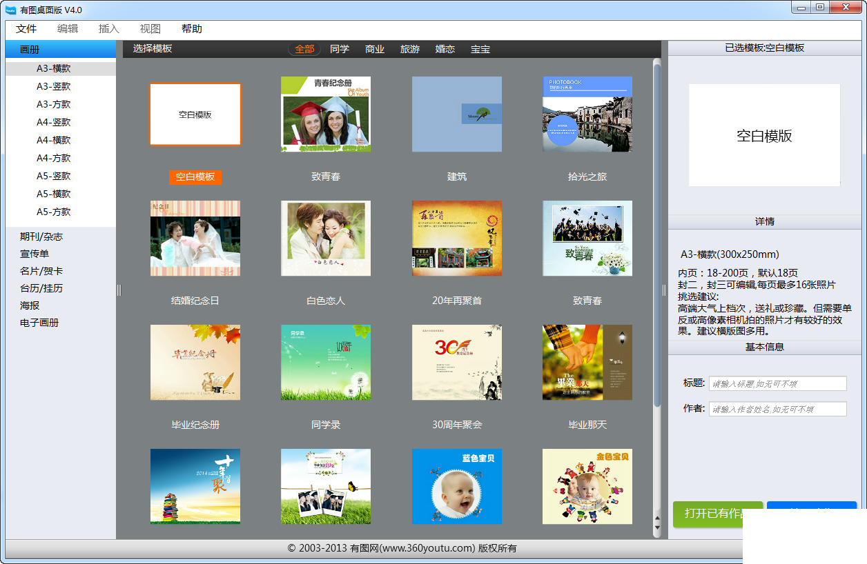
Task: Choose the 建筑 blue template thumbnail
Action: [x=457, y=114]
